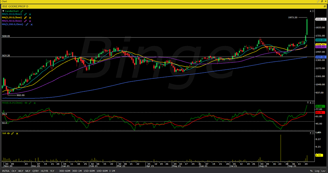
Task: Remove the MA(S,50.0,Close) indicator
Action: (x=30, y=21)
